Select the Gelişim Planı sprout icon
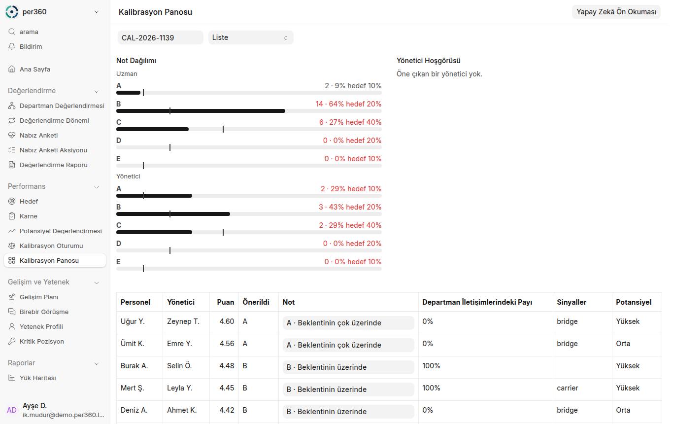This screenshot has width=673, height=424. pyautogui.click(x=12, y=297)
